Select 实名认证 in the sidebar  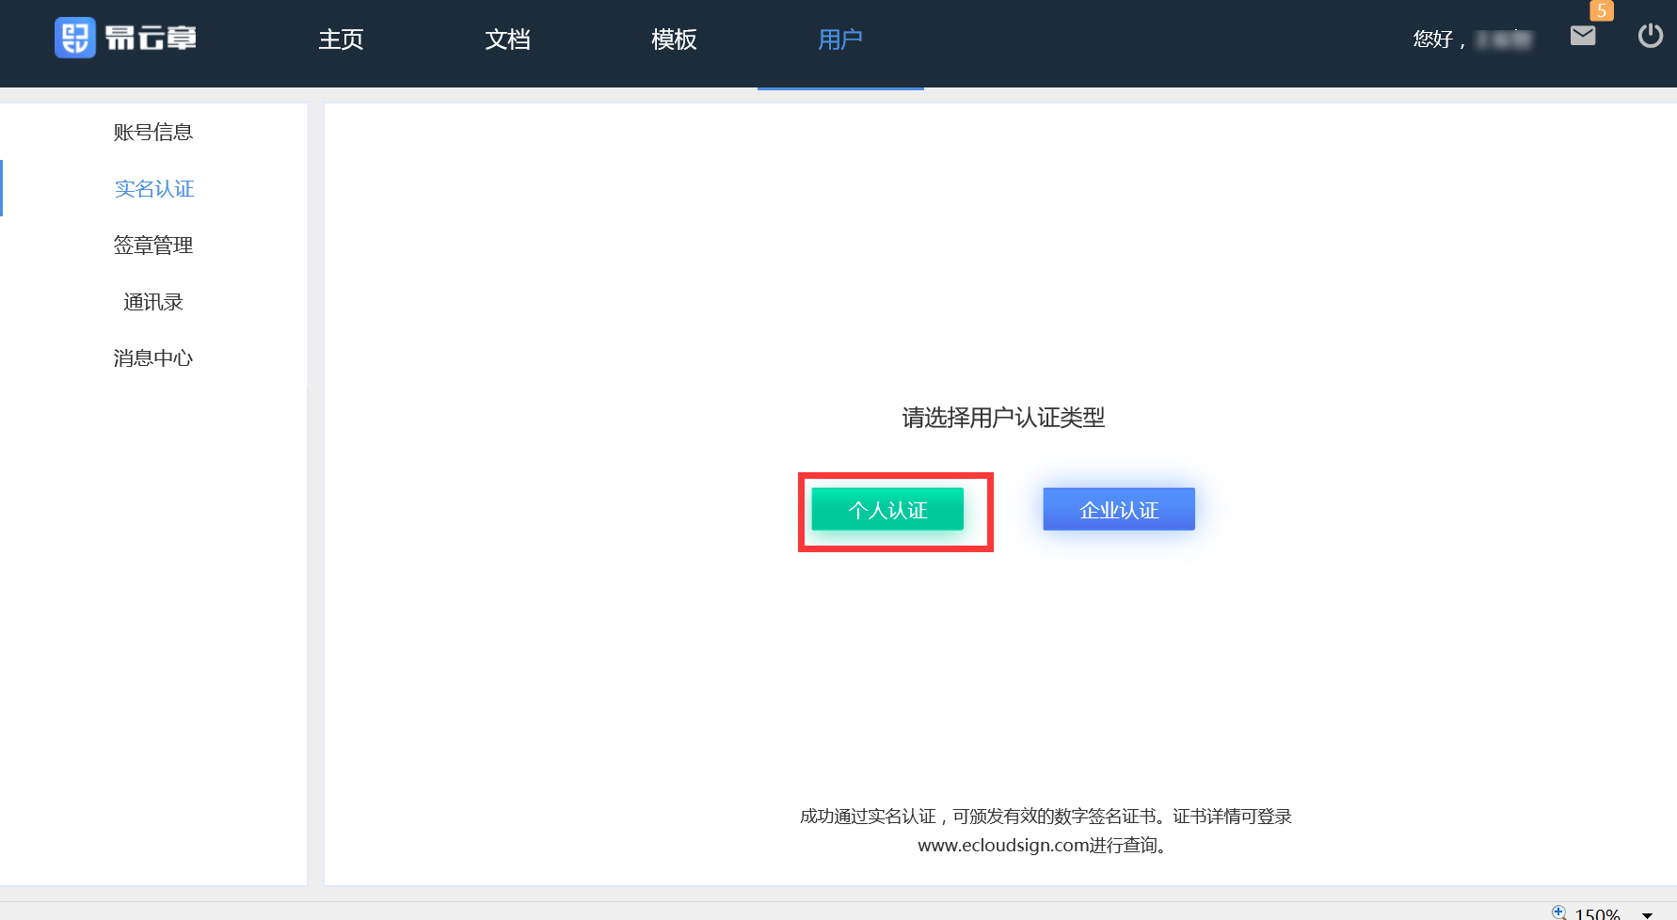tap(154, 189)
